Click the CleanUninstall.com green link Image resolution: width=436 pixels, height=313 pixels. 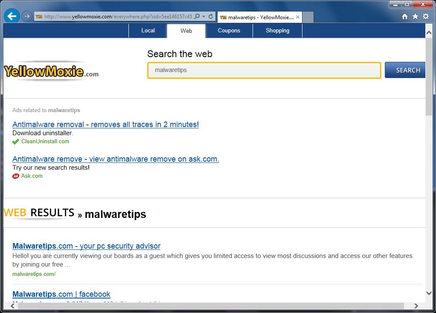45,141
